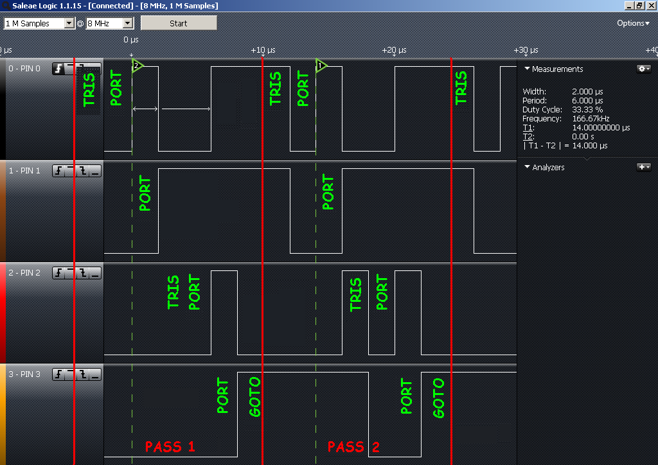Click the T1 measurement label
This screenshot has width=658, height=465.
coord(529,128)
